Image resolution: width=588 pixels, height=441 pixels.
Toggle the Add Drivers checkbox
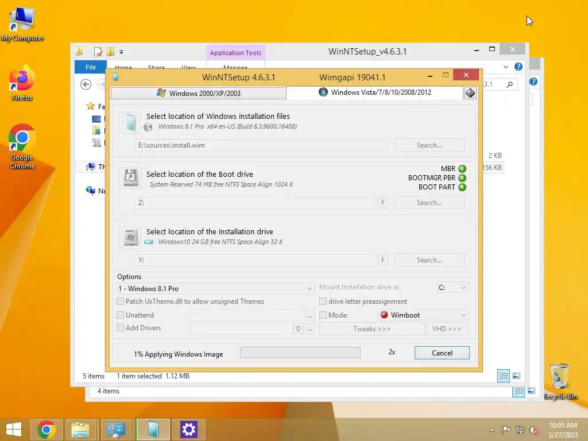click(121, 328)
